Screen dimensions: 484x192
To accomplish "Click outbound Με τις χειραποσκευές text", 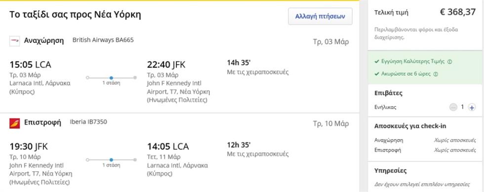I will (x=258, y=72).
